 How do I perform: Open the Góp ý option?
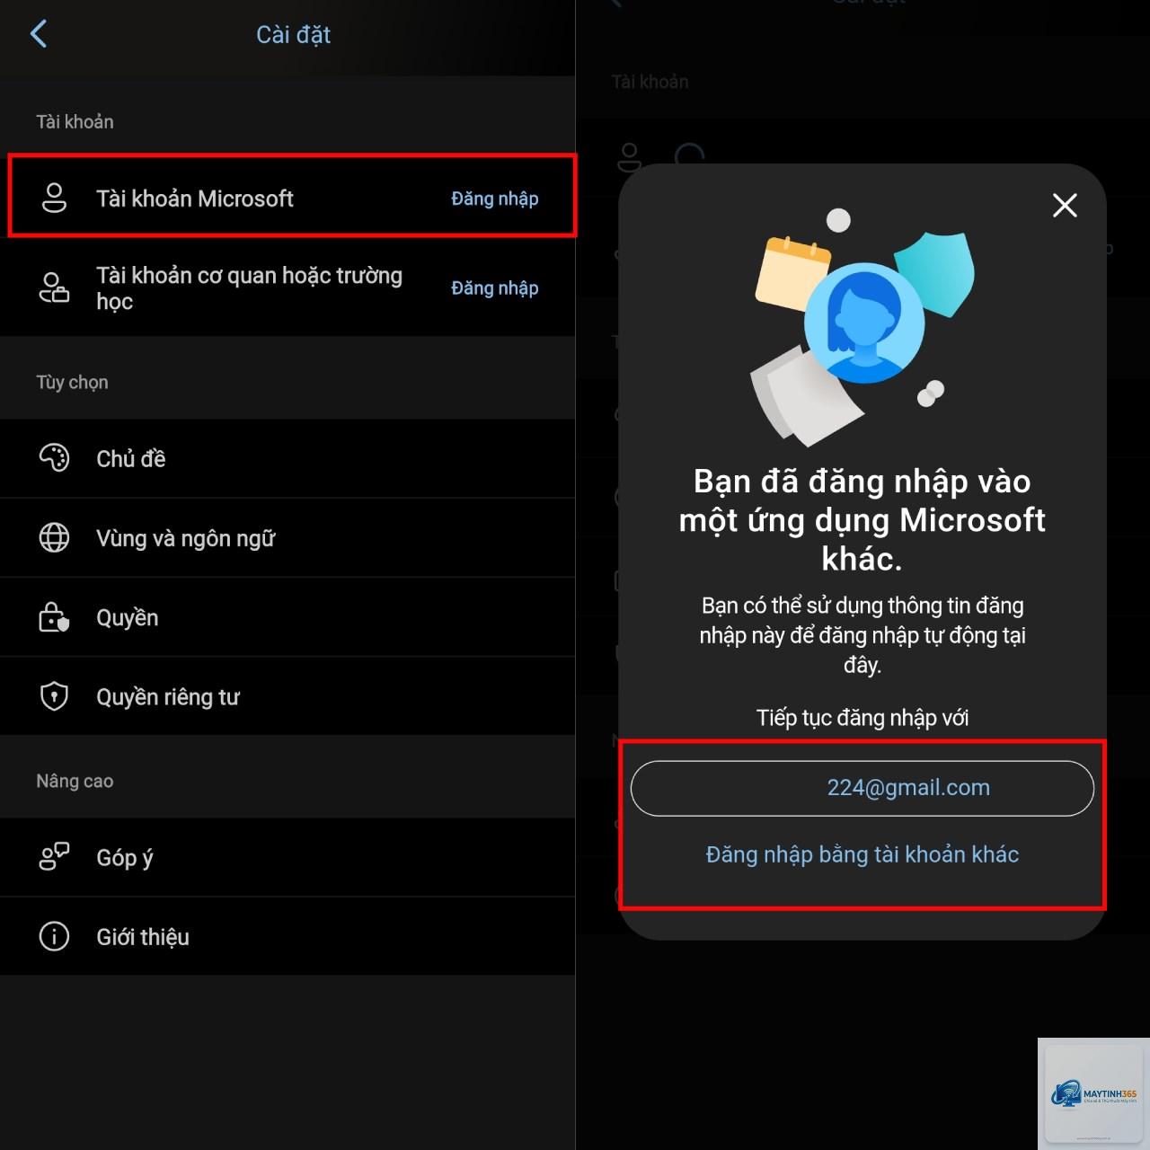coord(287,857)
